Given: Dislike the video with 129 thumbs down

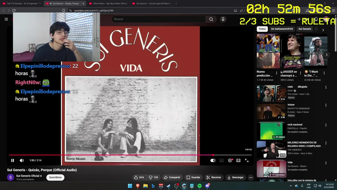Looking at the screenshot, I should (x=153, y=177).
